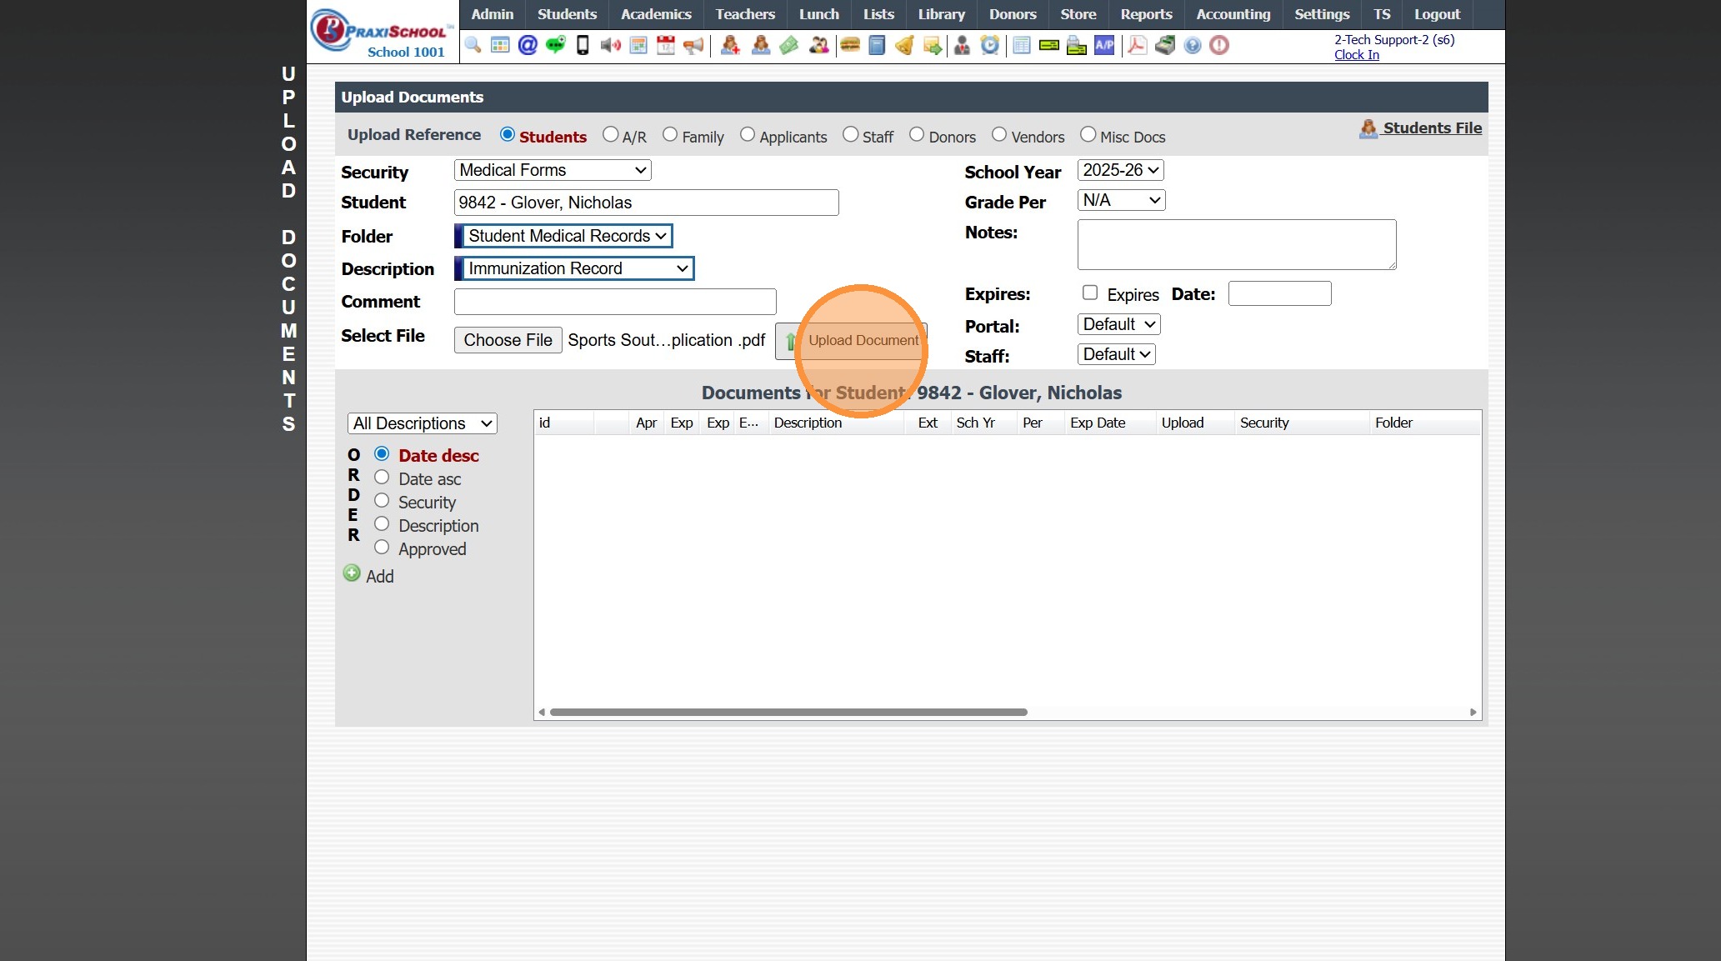Viewport: 1721px width, 961px height.
Task: Open the PDF document icon
Action: pyautogui.click(x=1136, y=45)
